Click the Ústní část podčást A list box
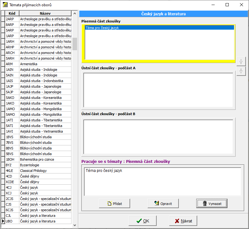The width and height of the screenshot is (249, 229). pos(158,90)
